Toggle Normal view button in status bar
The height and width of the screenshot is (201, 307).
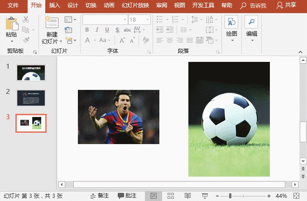pos(153,196)
